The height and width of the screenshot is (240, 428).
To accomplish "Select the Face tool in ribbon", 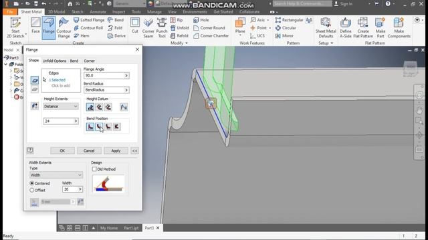I will pos(35,26).
